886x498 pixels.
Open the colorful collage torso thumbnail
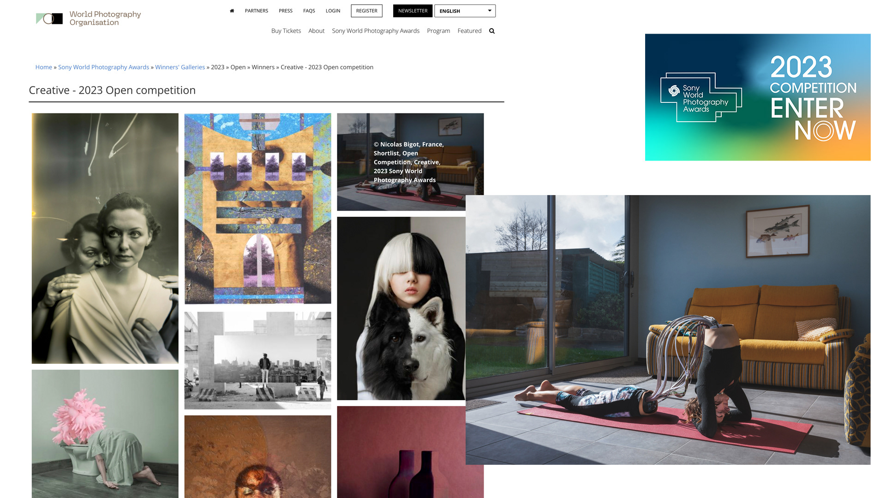(257, 208)
